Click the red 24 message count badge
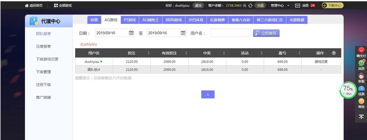The image size is (367, 140). (x=313, y=5)
